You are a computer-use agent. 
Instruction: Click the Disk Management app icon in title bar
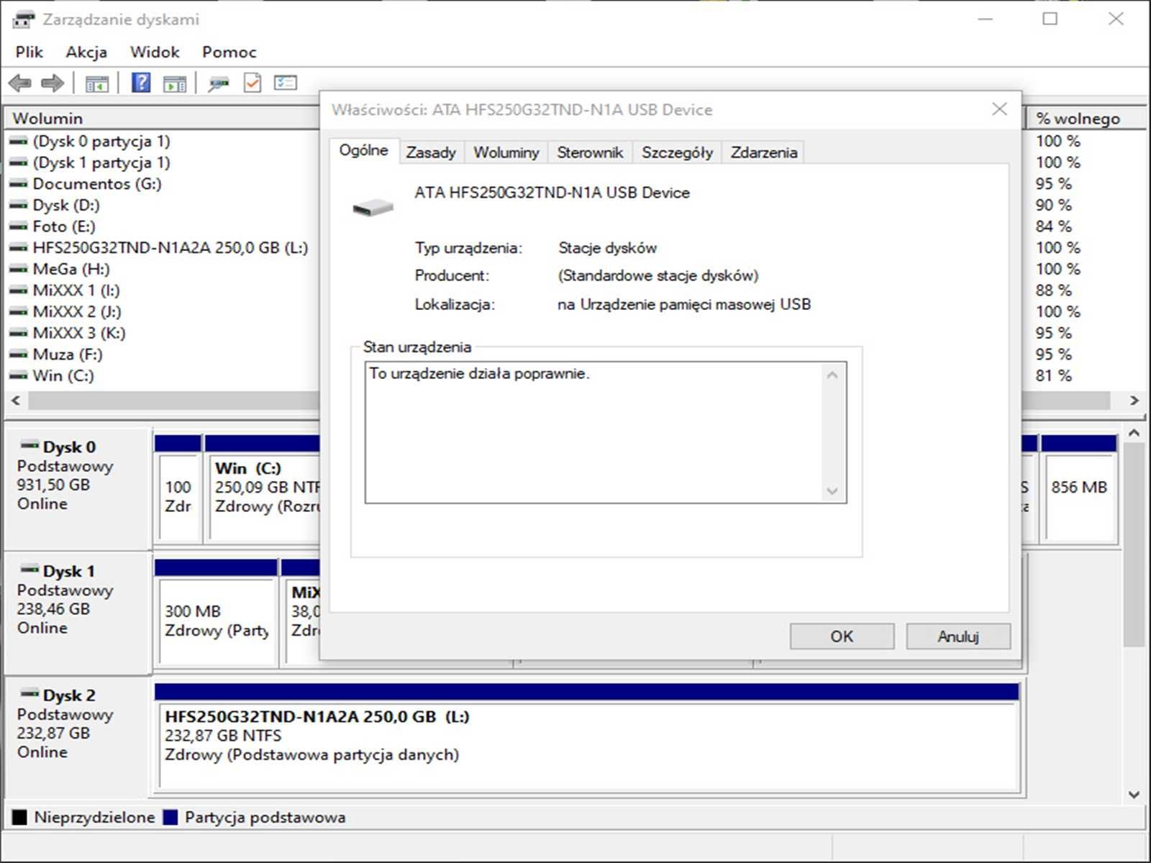pyautogui.click(x=23, y=19)
